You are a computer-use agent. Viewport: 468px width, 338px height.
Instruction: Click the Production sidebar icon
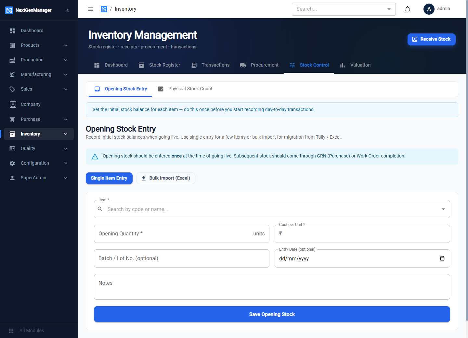point(12,60)
